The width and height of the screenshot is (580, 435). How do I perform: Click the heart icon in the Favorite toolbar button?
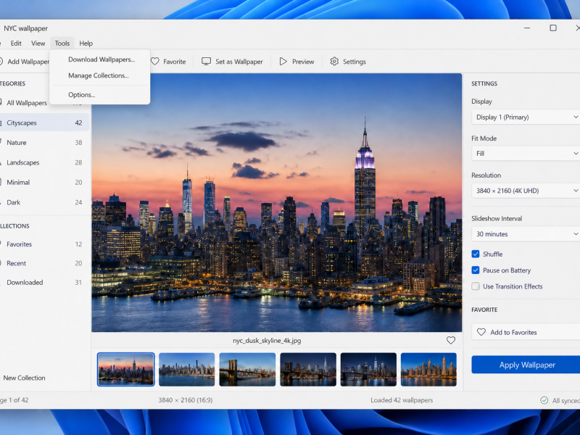coord(155,62)
